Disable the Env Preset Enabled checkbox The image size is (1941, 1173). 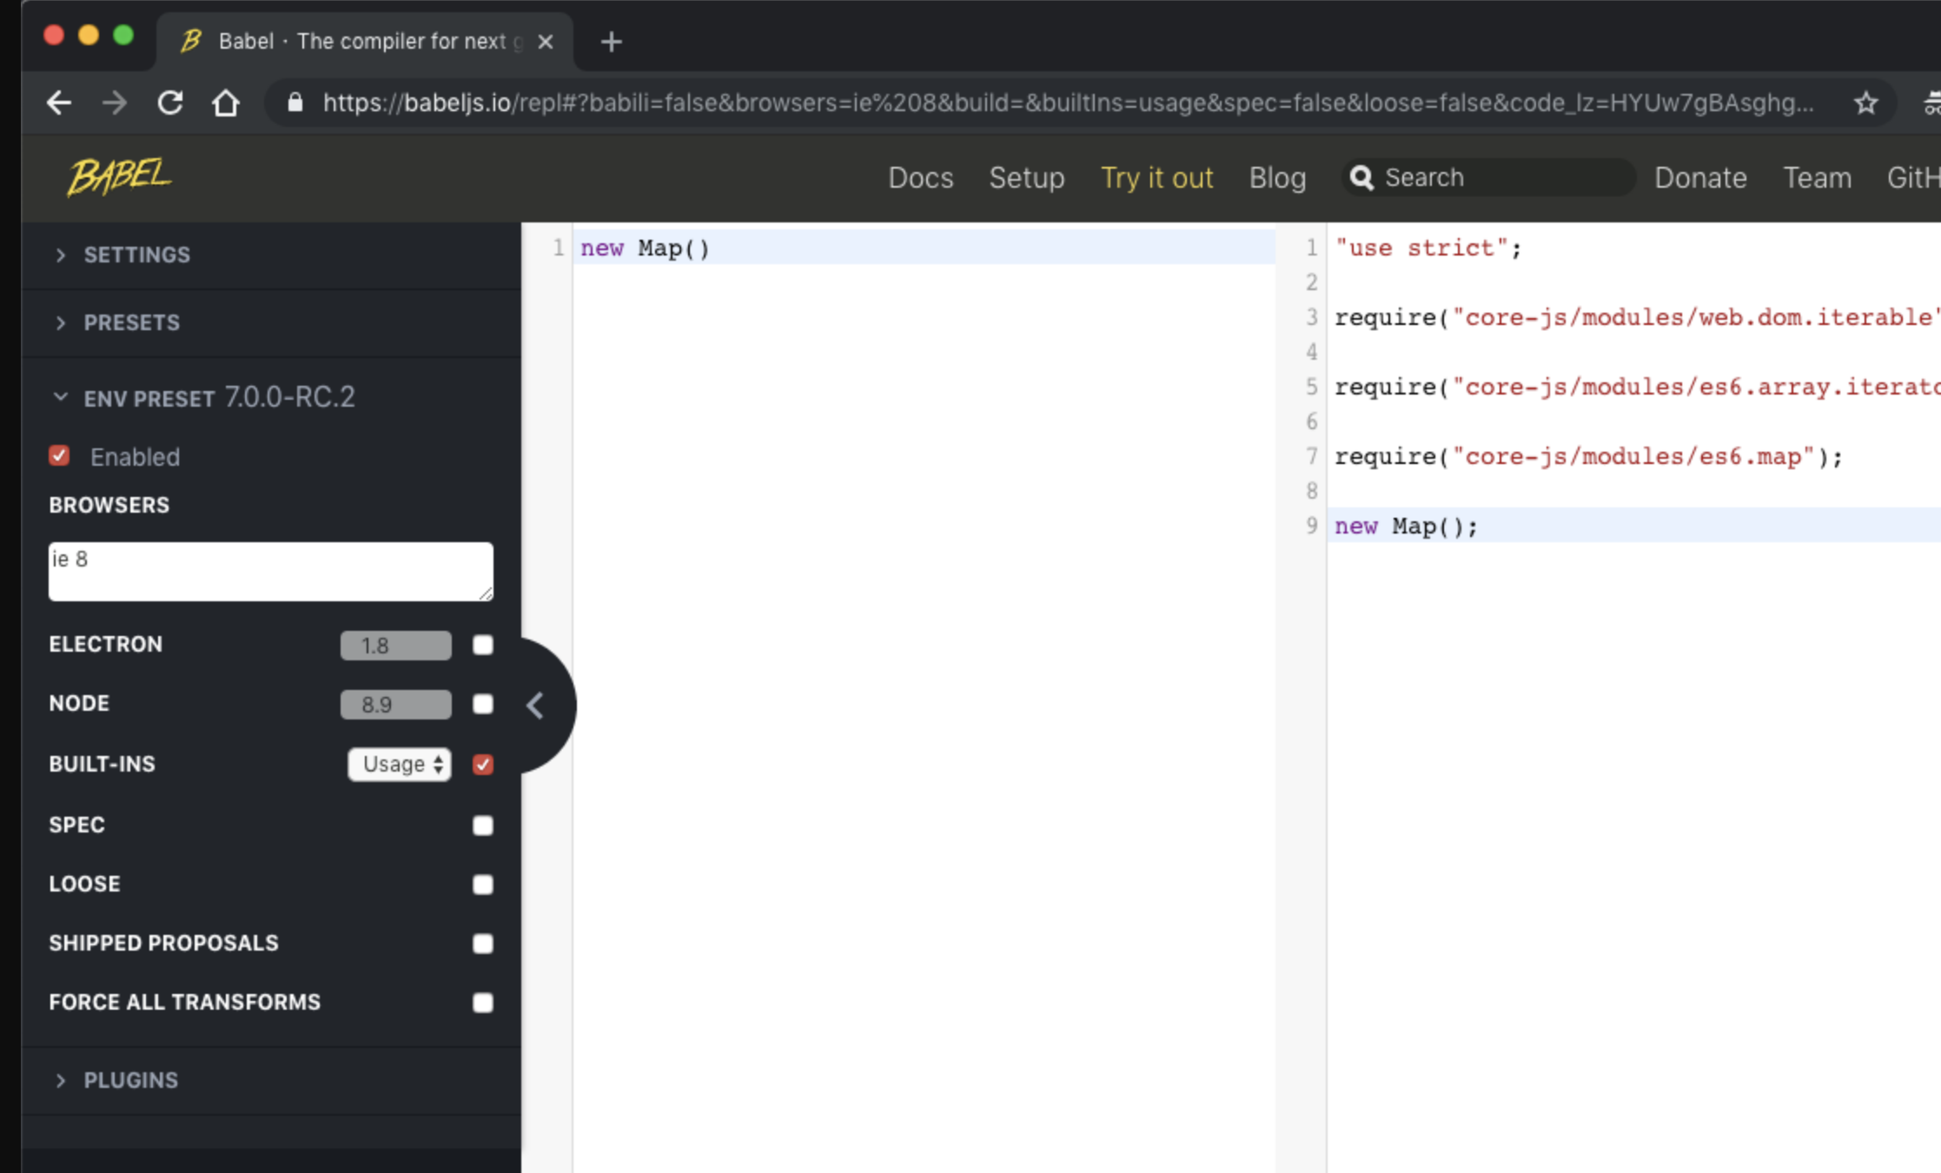click(59, 456)
